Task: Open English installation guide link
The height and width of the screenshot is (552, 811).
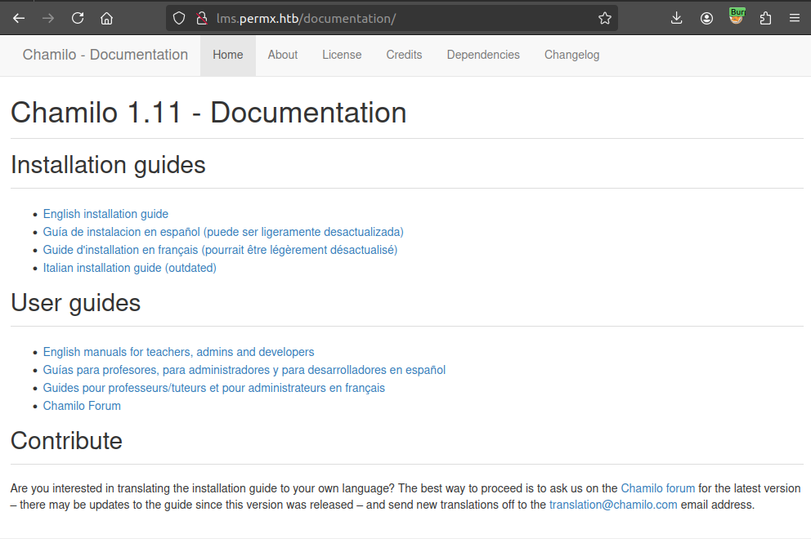Action: 105,214
